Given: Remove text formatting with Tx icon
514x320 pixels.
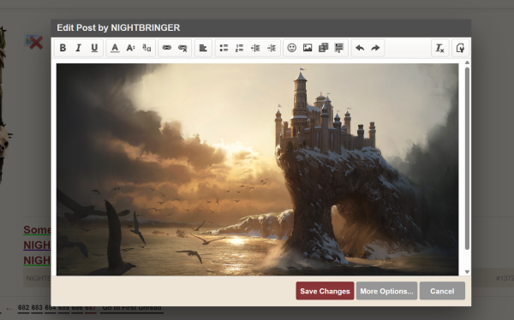Looking at the screenshot, I should pos(440,48).
